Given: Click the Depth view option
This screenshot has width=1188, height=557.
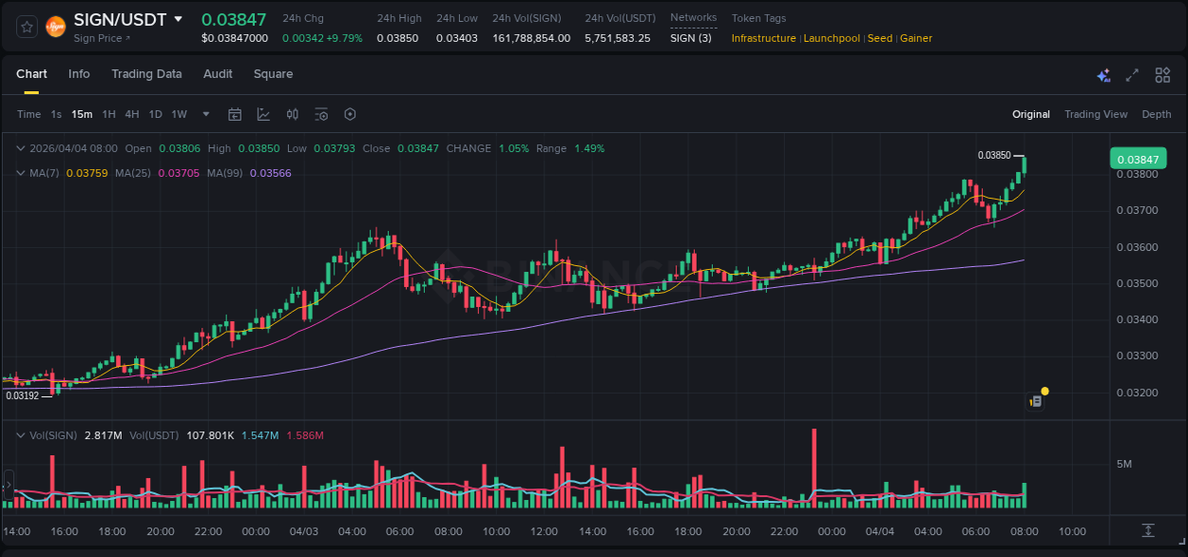Looking at the screenshot, I should click(x=1157, y=114).
